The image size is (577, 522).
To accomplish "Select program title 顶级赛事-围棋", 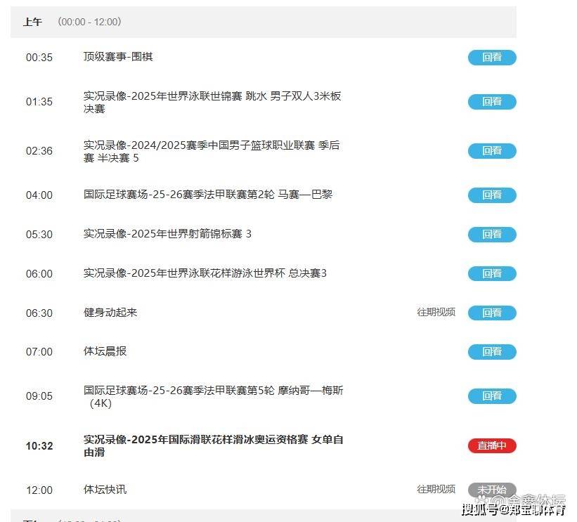I will tap(118, 57).
